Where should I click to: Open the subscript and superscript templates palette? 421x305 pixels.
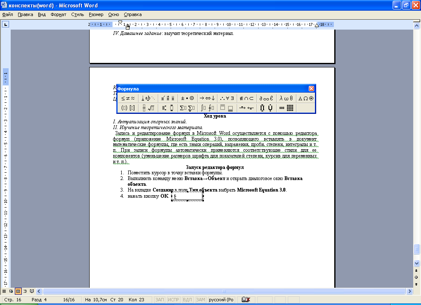point(168,108)
